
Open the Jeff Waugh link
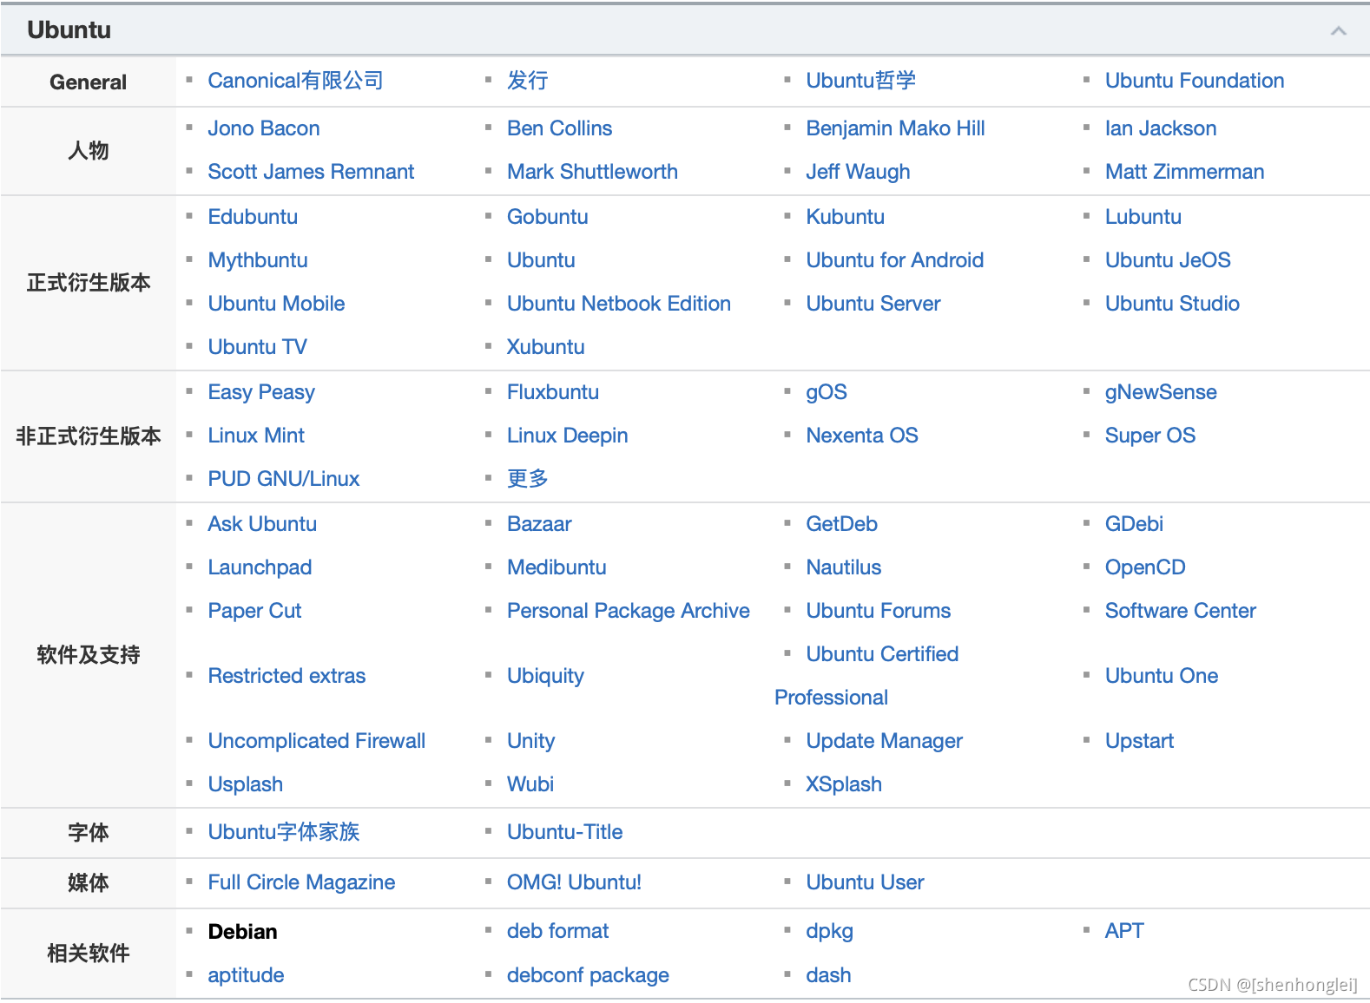pyautogui.click(x=858, y=172)
